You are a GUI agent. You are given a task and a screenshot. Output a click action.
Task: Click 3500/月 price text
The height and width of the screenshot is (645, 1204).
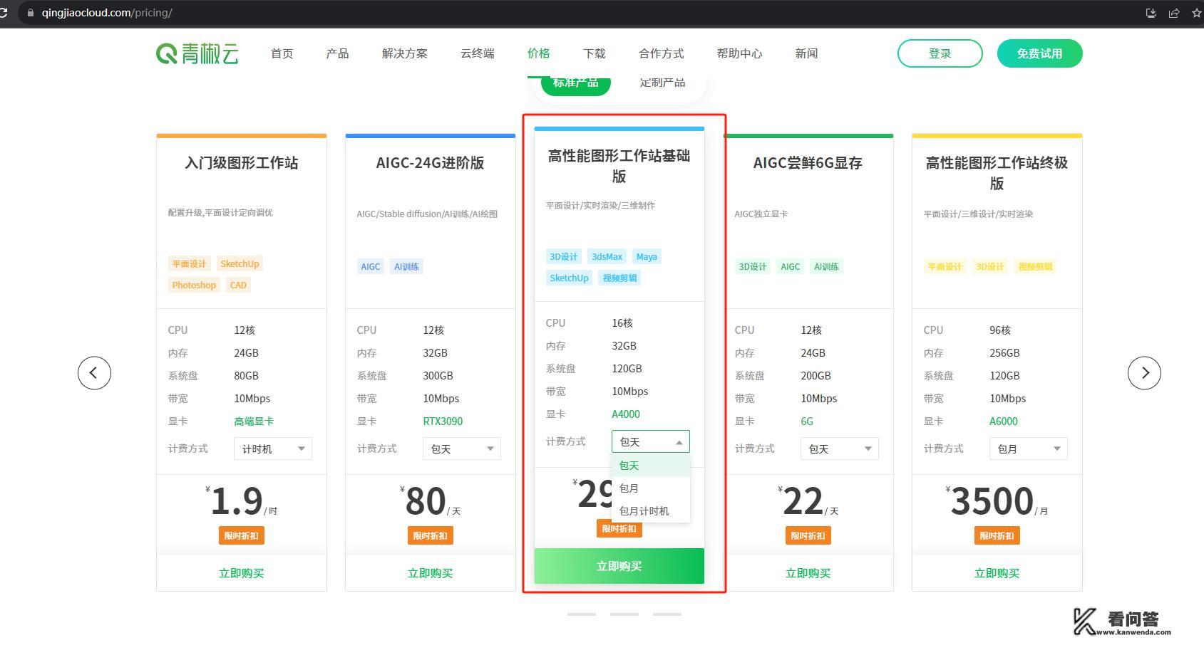(997, 501)
